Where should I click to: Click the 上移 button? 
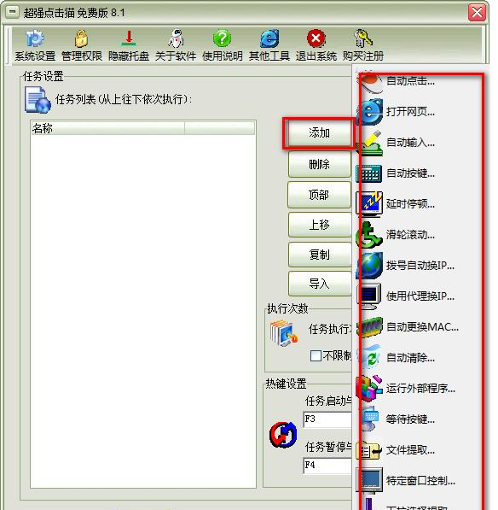pyautogui.click(x=320, y=225)
